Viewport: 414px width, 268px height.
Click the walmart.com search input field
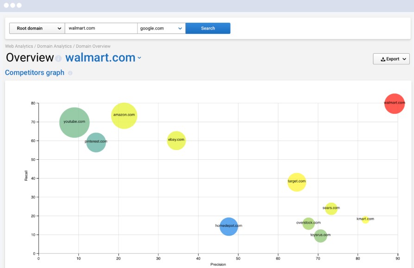(101, 28)
